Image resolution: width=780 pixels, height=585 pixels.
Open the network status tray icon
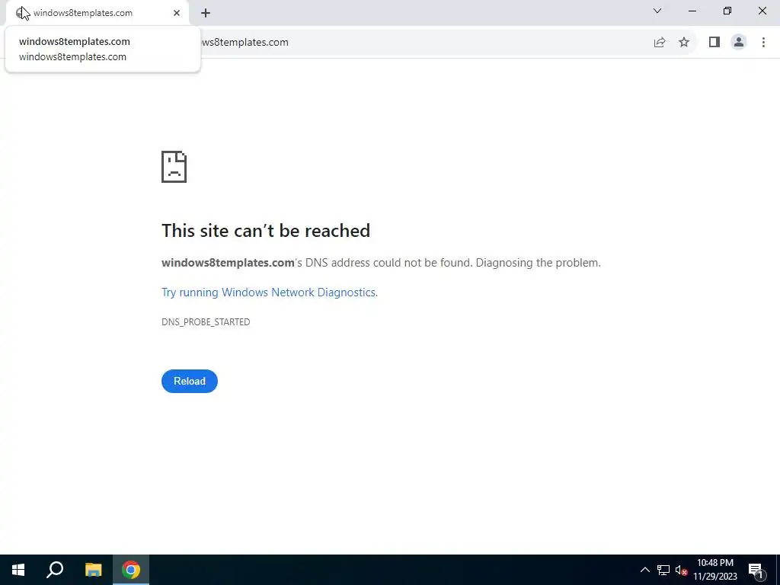click(663, 570)
